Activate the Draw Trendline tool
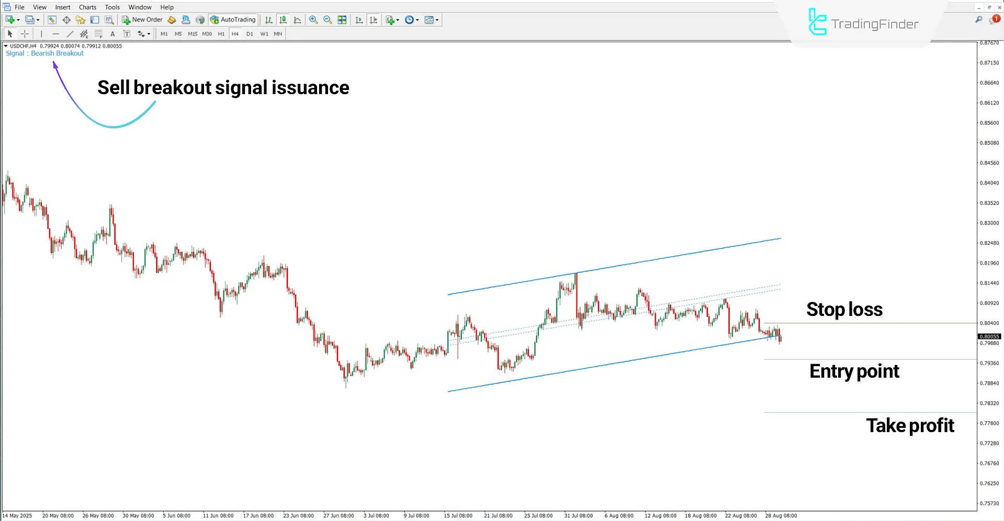 click(x=70, y=33)
